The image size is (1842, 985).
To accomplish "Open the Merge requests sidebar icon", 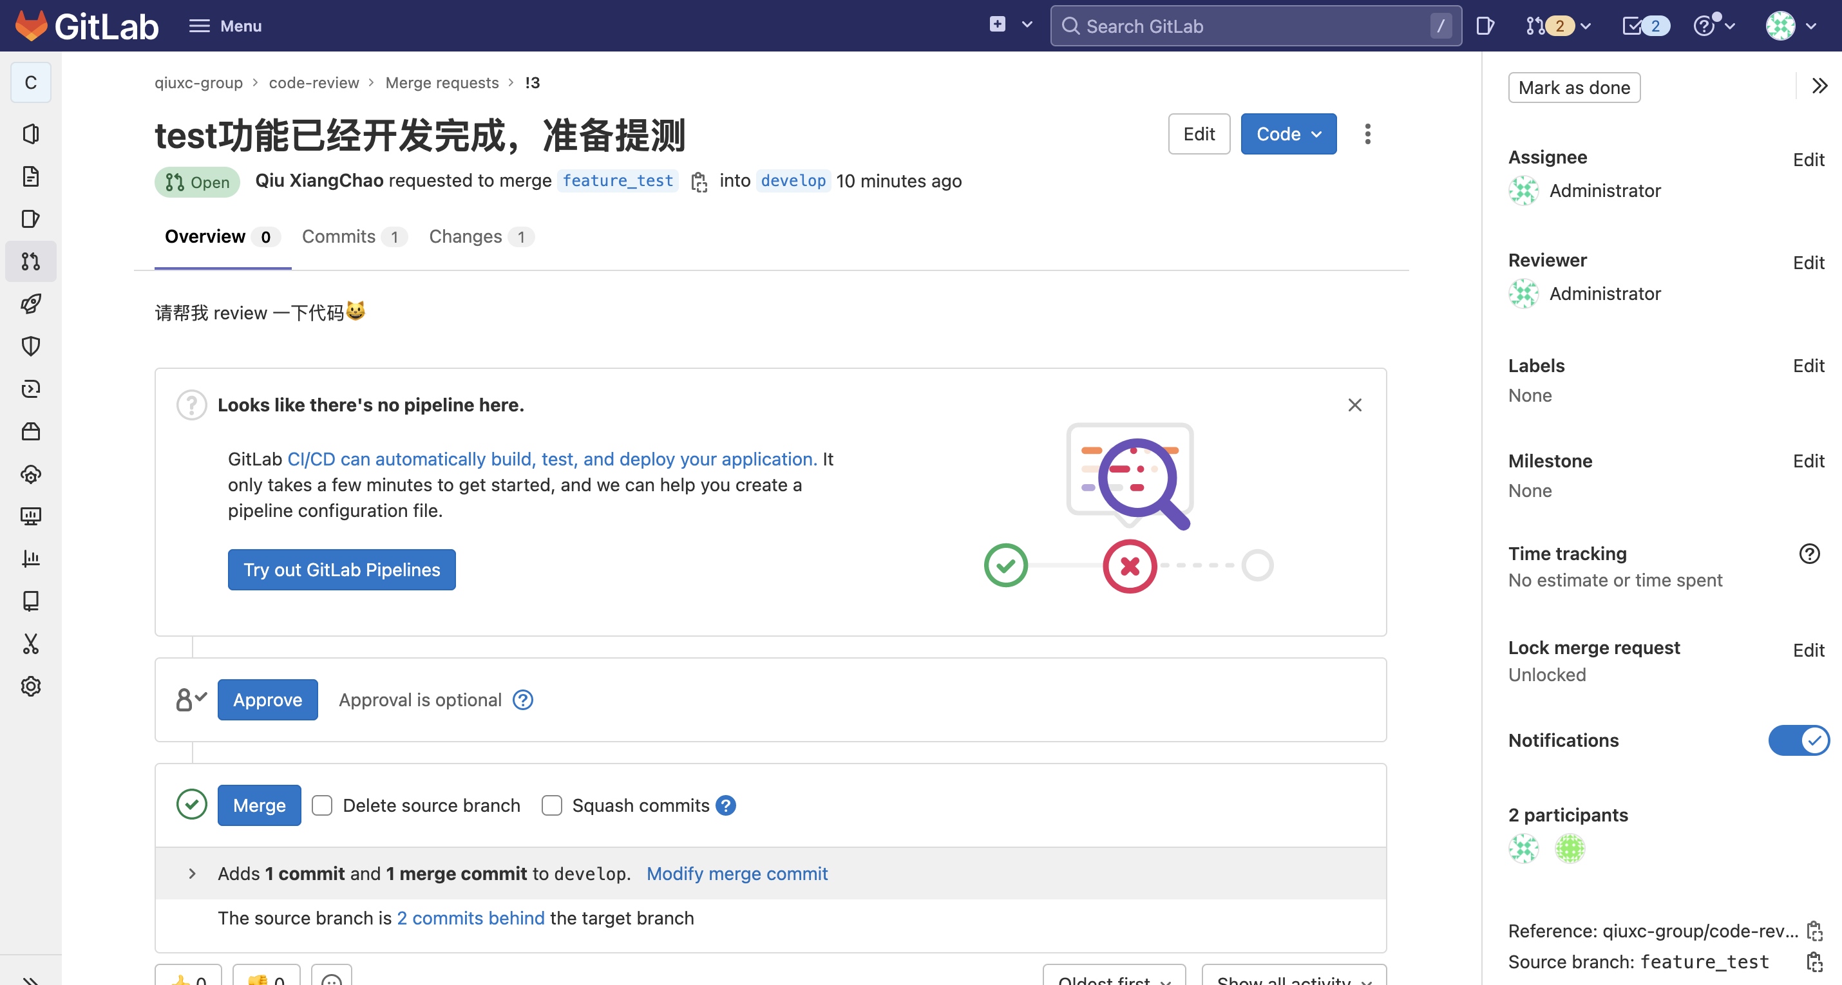I will (31, 261).
